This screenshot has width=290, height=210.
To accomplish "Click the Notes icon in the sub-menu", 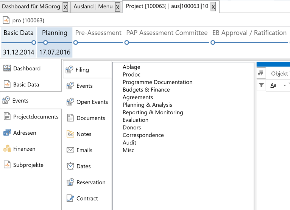I will coord(70,134).
